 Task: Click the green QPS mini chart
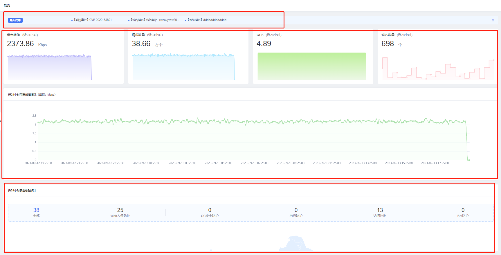click(x=311, y=66)
